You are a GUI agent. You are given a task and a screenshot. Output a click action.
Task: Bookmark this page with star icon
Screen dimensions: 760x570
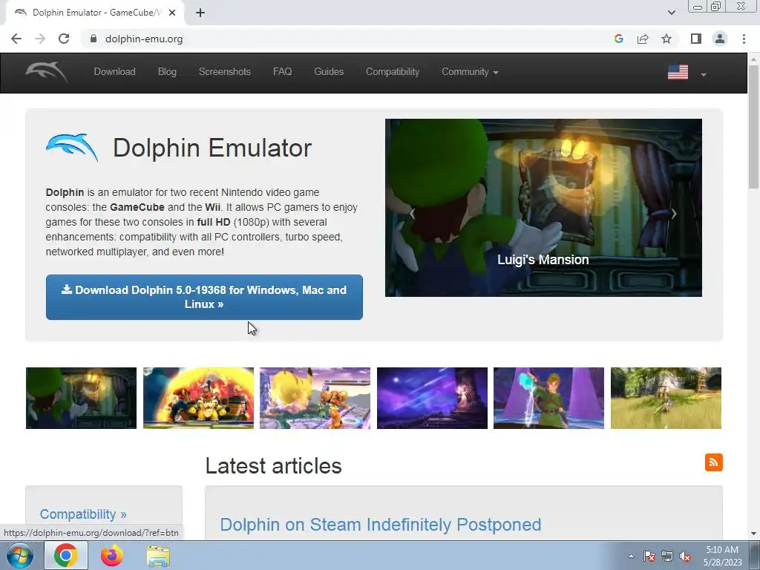click(666, 39)
